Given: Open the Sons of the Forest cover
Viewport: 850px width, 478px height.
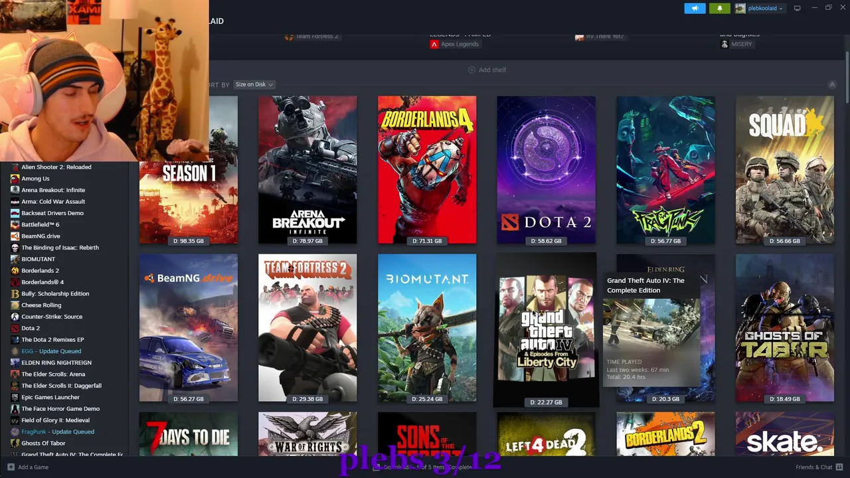Looking at the screenshot, I should 427,434.
